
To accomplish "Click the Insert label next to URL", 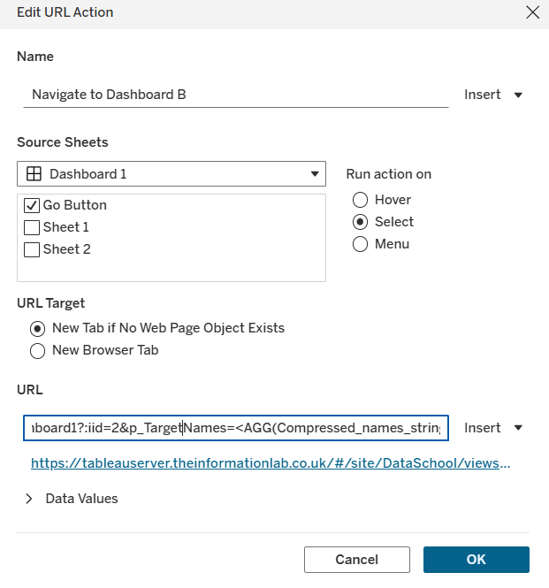I will click(483, 428).
